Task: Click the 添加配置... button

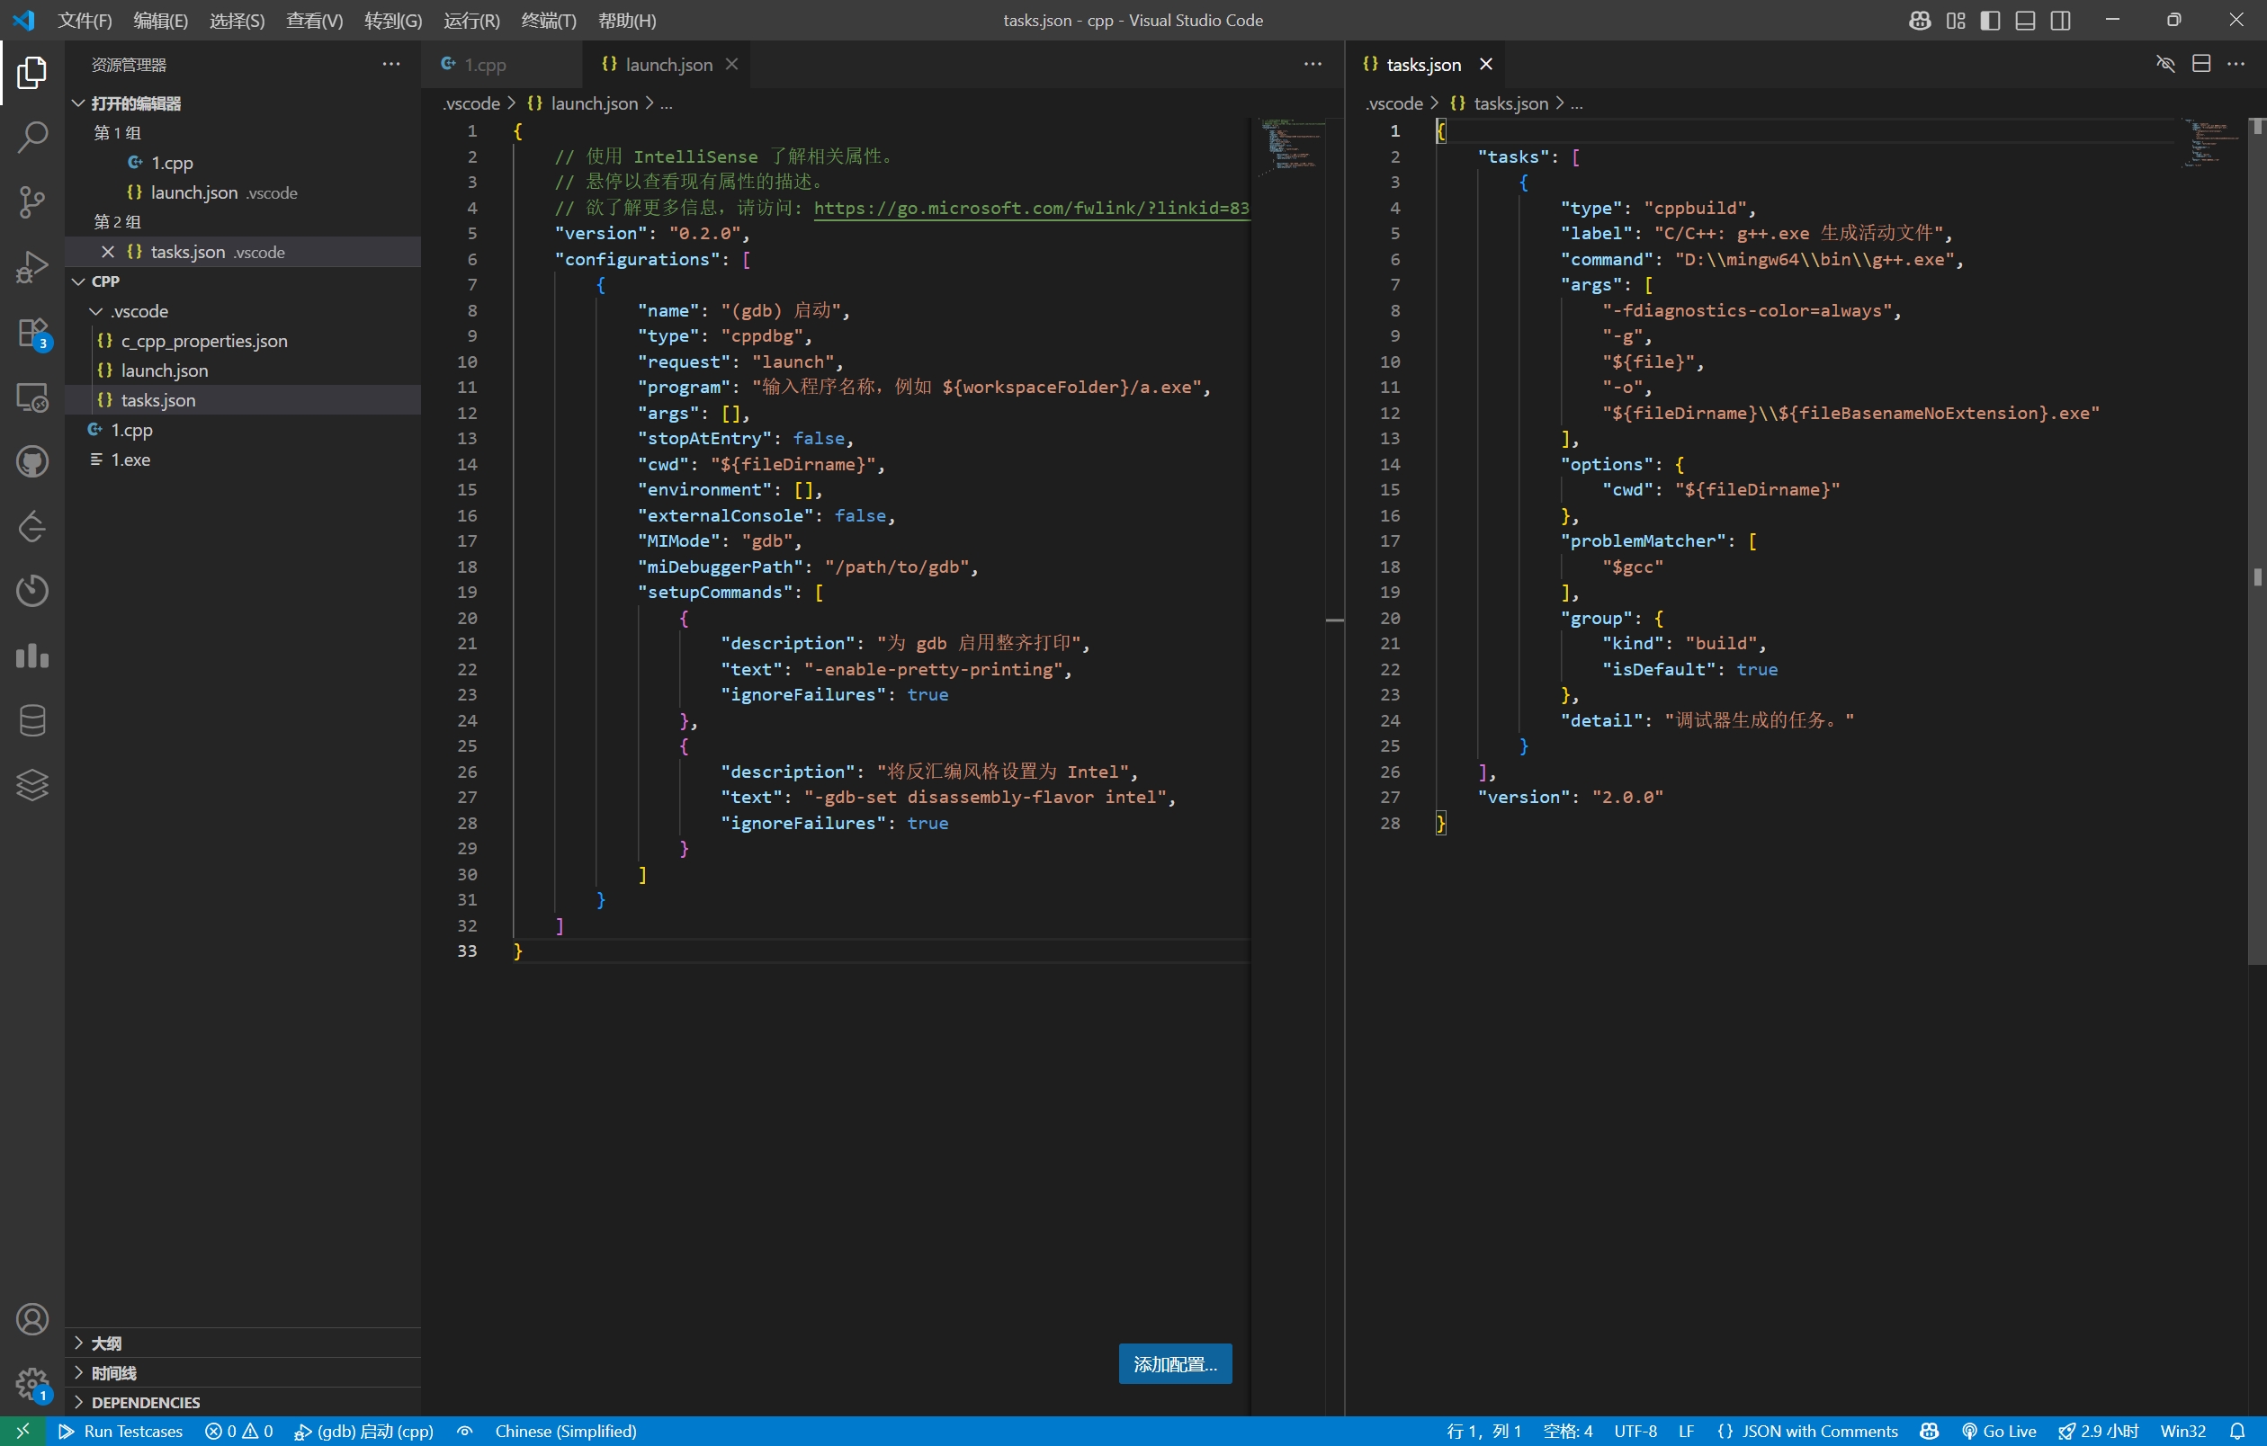Action: tap(1174, 1363)
